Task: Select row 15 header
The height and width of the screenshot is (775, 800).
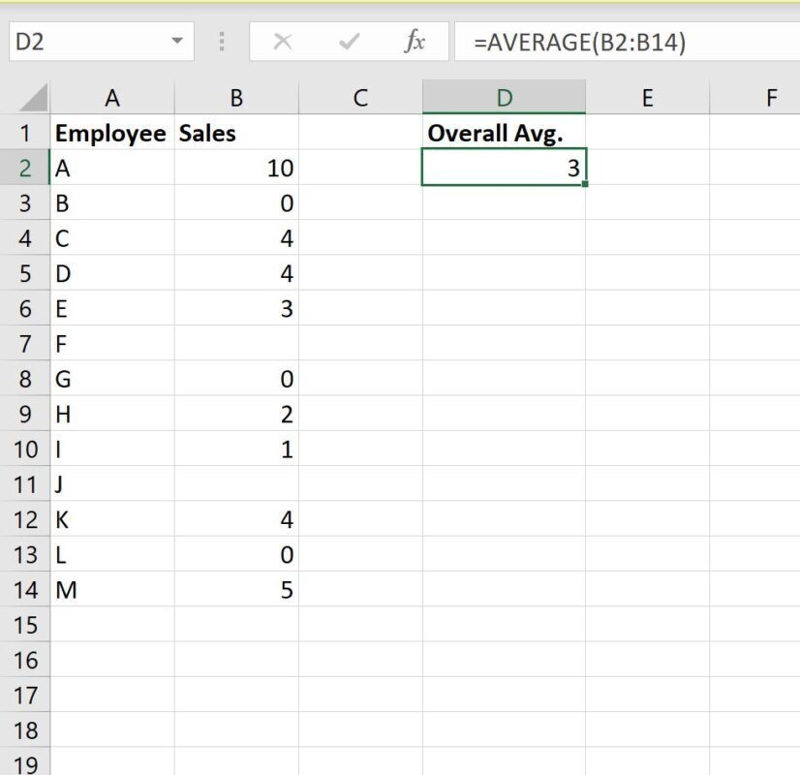Action: click(x=25, y=625)
